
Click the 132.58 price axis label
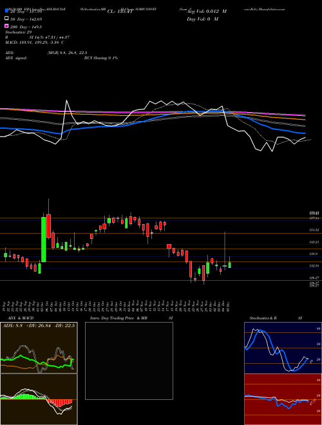[x=315, y=266]
